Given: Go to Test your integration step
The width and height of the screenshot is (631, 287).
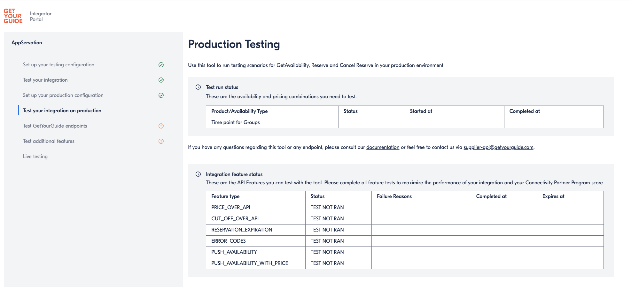Looking at the screenshot, I should (x=45, y=80).
